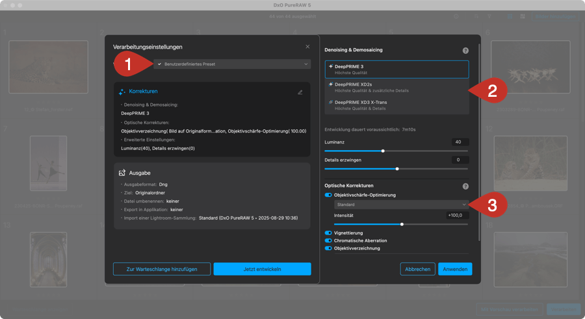Click the star icon of DeepPRIME 3
The image size is (585, 319).
coord(331,66)
